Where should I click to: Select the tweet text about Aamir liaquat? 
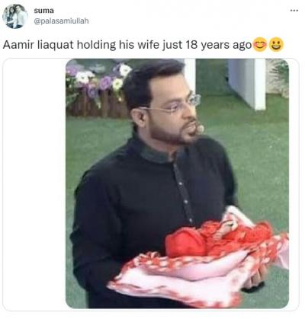[x=127, y=45]
